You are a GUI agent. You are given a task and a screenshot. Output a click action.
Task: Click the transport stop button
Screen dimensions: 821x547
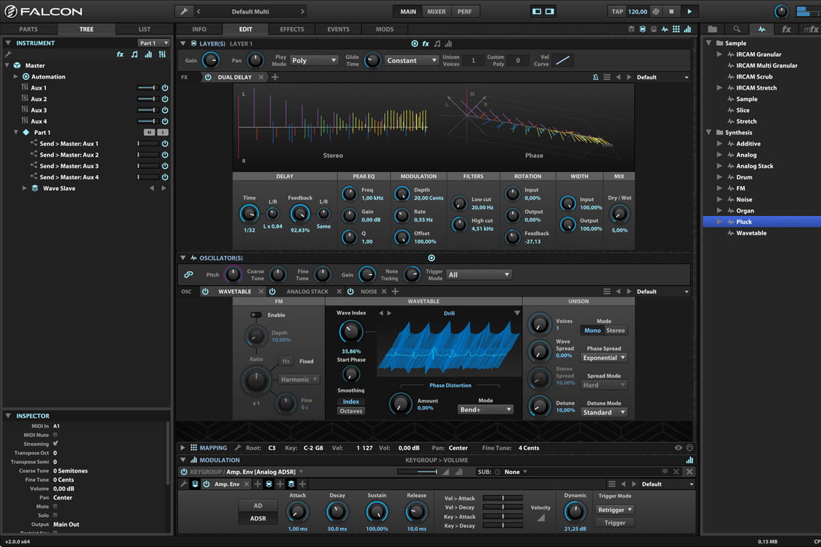coord(672,12)
